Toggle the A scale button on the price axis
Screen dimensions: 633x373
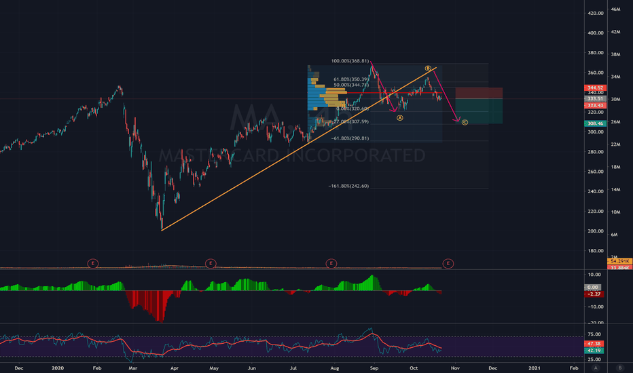[596, 368]
